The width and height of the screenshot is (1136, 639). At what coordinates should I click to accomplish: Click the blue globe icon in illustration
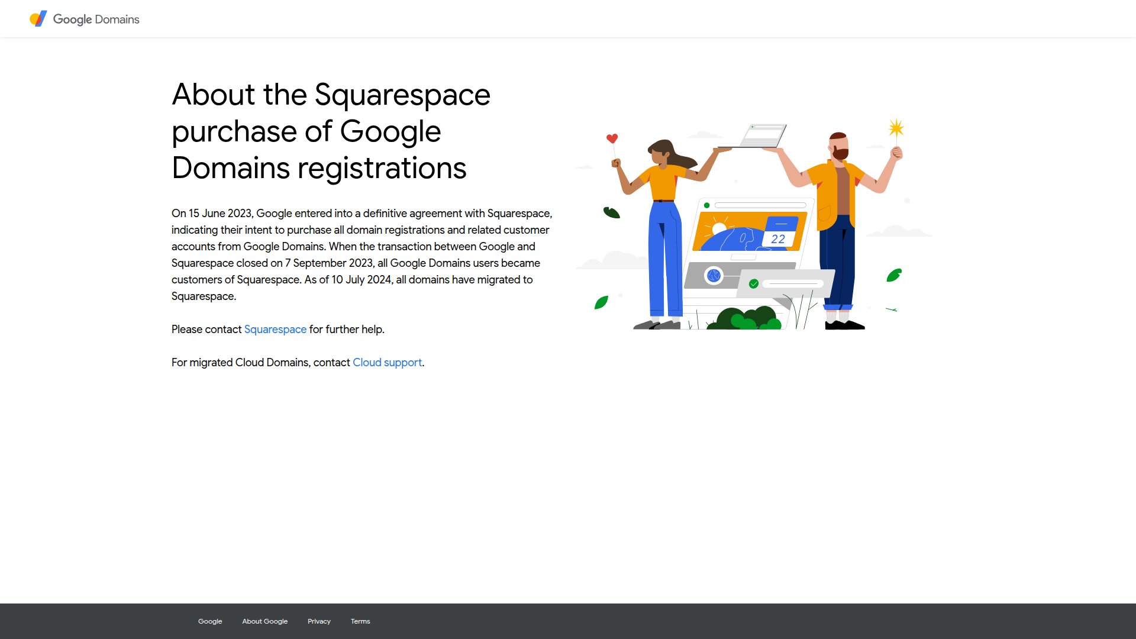tap(714, 275)
